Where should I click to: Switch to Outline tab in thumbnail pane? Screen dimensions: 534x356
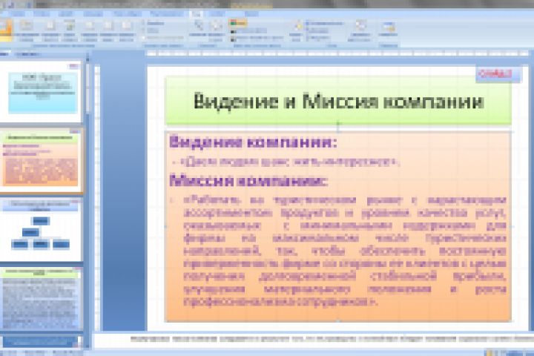coord(27,54)
